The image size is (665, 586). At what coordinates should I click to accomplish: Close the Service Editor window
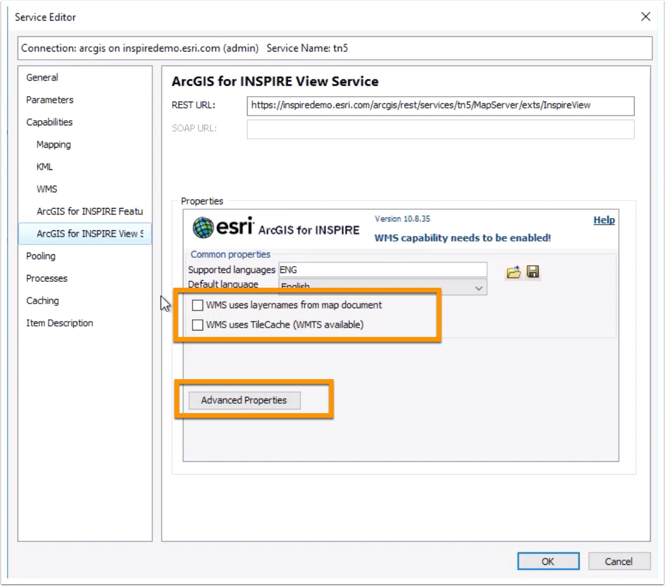646,16
